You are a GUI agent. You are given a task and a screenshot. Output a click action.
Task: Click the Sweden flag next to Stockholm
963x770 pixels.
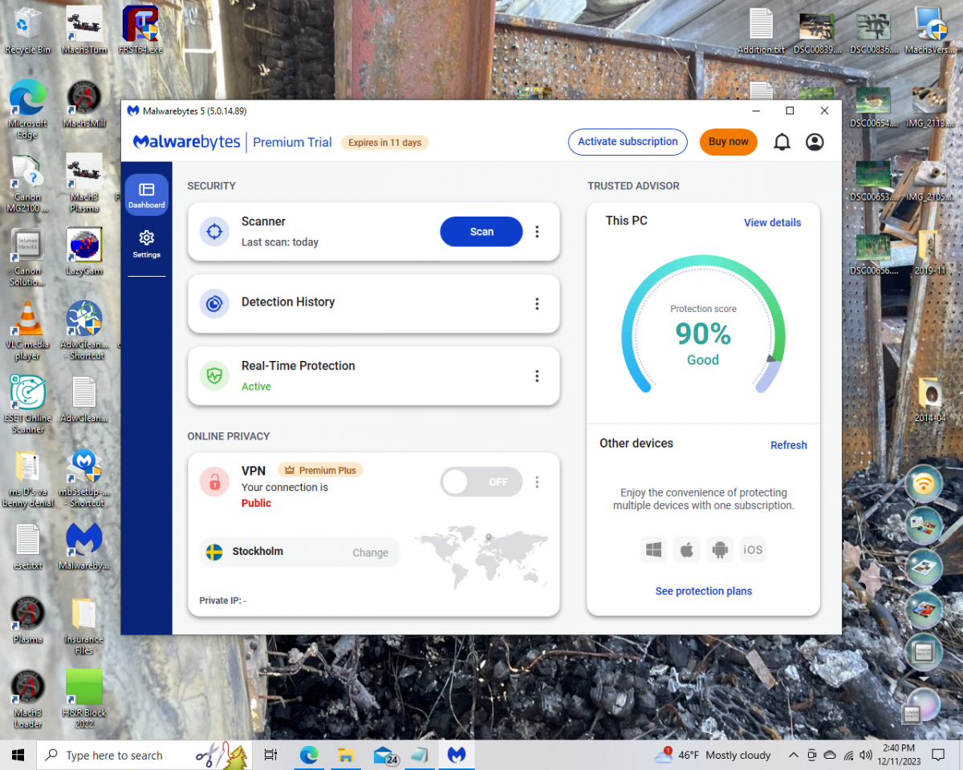(214, 552)
